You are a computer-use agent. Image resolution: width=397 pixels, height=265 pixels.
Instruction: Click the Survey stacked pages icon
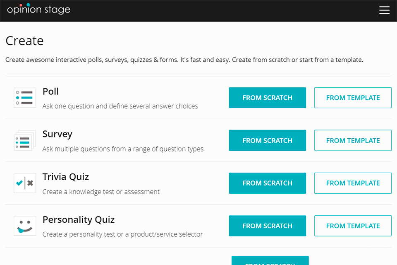coord(25,140)
